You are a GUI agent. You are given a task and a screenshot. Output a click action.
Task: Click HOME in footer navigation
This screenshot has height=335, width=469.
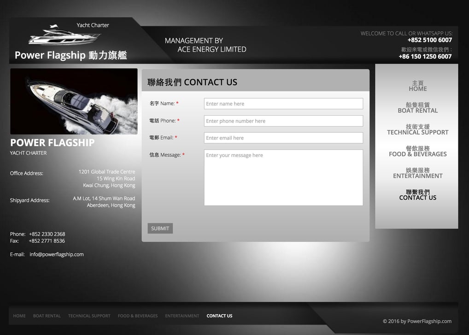coord(19,316)
